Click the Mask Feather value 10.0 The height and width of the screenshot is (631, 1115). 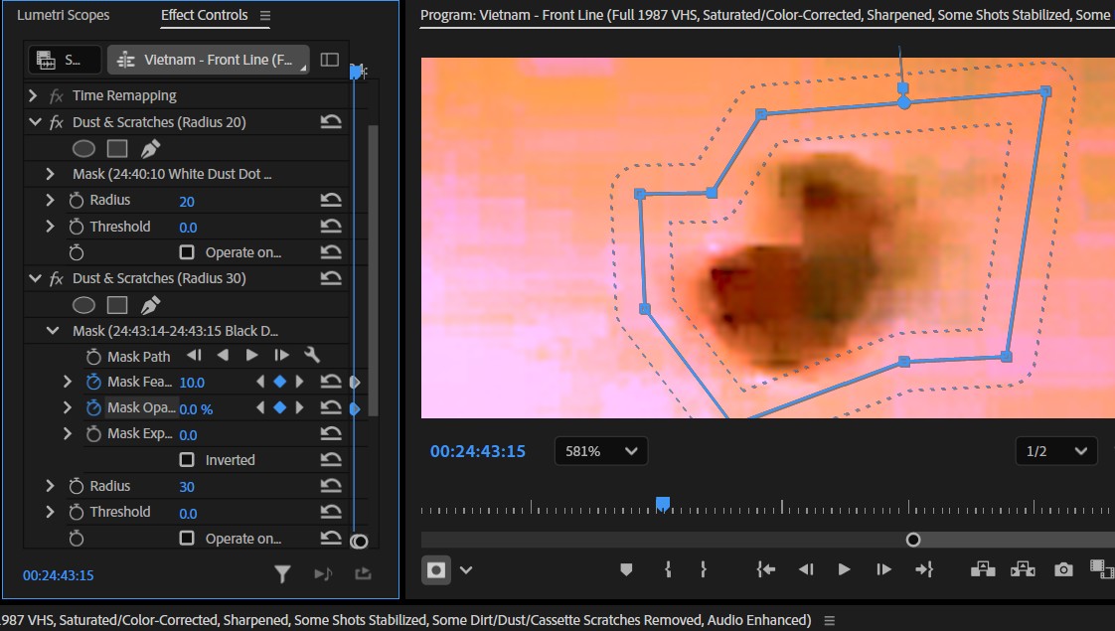192,383
